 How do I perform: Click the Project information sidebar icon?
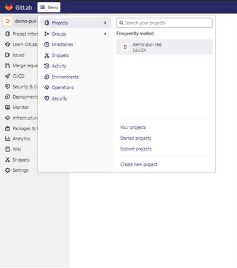[x=8, y=34]
